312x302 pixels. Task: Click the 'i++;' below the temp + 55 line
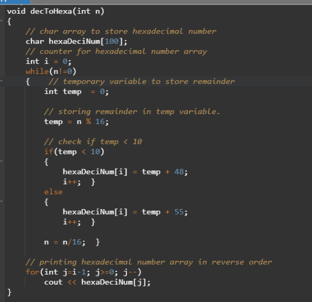pyautogui.click(x=72, y=222)
